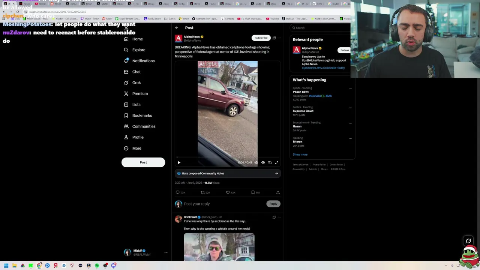This screenshot has height=270, width=480.
Task: Open options for Hasan trend
Action: point(350,123)
